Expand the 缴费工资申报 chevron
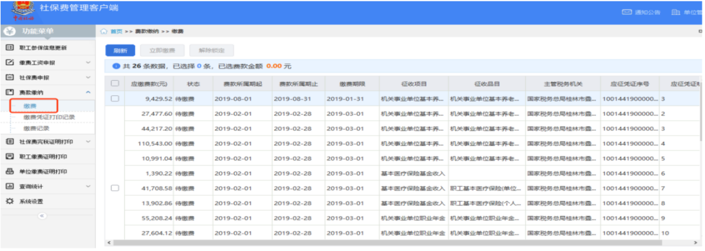705x251 pixels. click(88, 63)
